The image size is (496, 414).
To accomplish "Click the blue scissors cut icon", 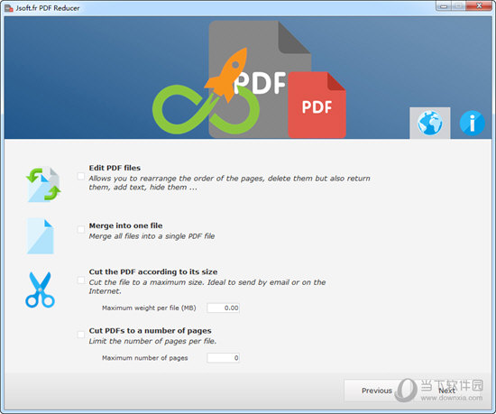I will click(x=40, y=290).
